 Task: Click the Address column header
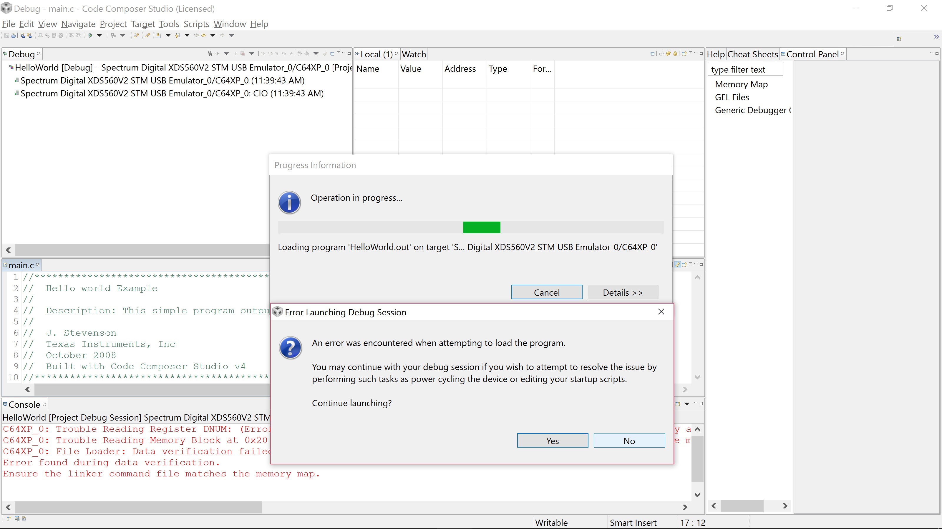coord(460,69)
